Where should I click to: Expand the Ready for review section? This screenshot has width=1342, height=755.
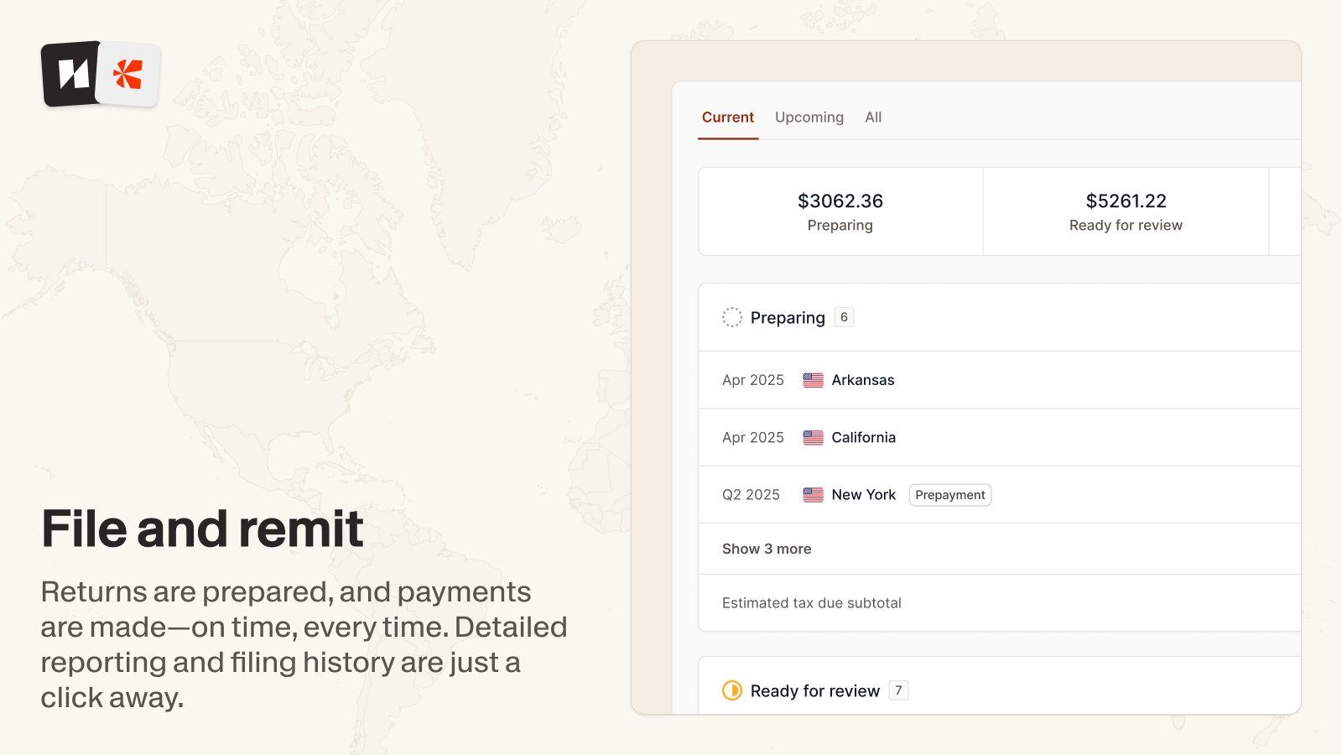(814, 691)
